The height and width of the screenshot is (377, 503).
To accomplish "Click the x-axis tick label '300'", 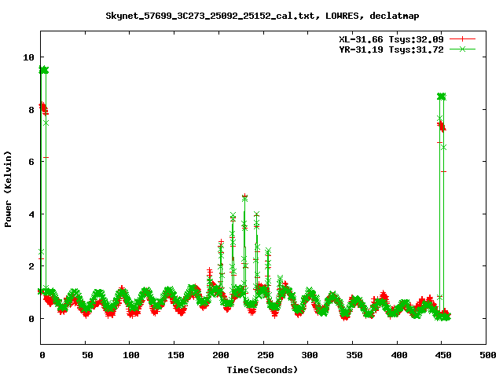I will pyautogui.click(x=310, y=355).
